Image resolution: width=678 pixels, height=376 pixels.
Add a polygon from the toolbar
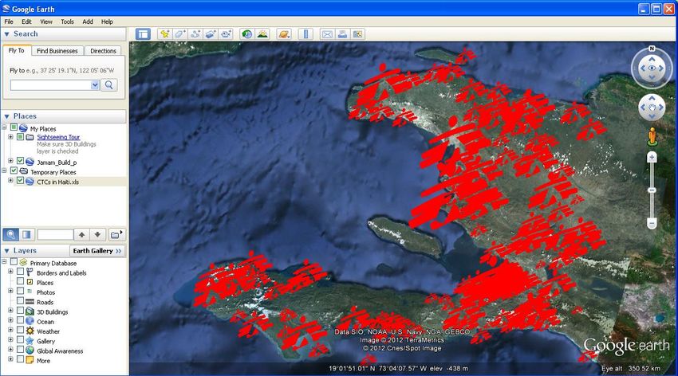point(180,34)
